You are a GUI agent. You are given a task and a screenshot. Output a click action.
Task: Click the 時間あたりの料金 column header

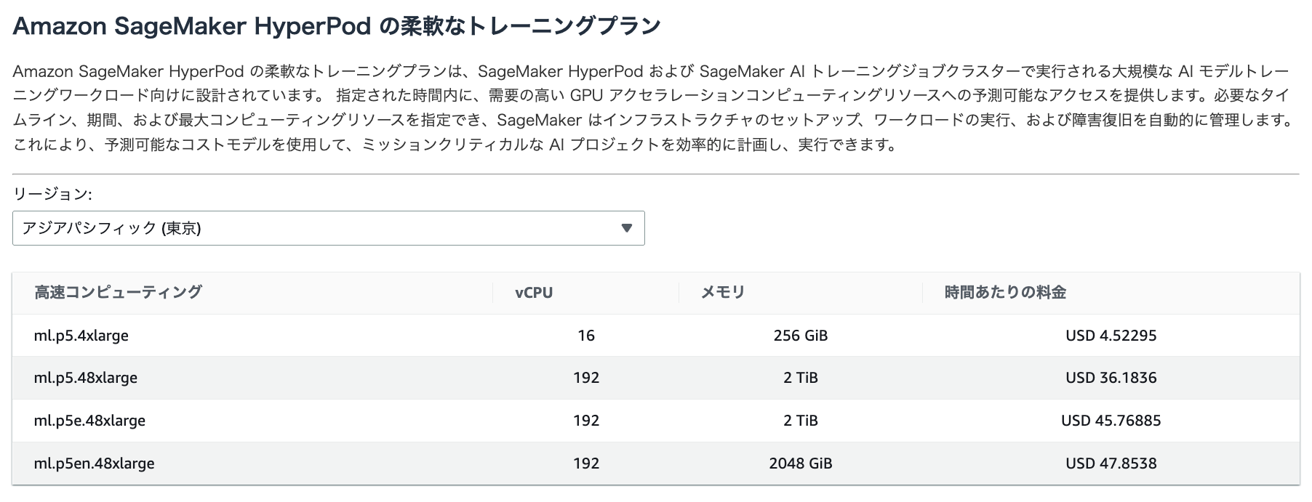pos(1005,292)
